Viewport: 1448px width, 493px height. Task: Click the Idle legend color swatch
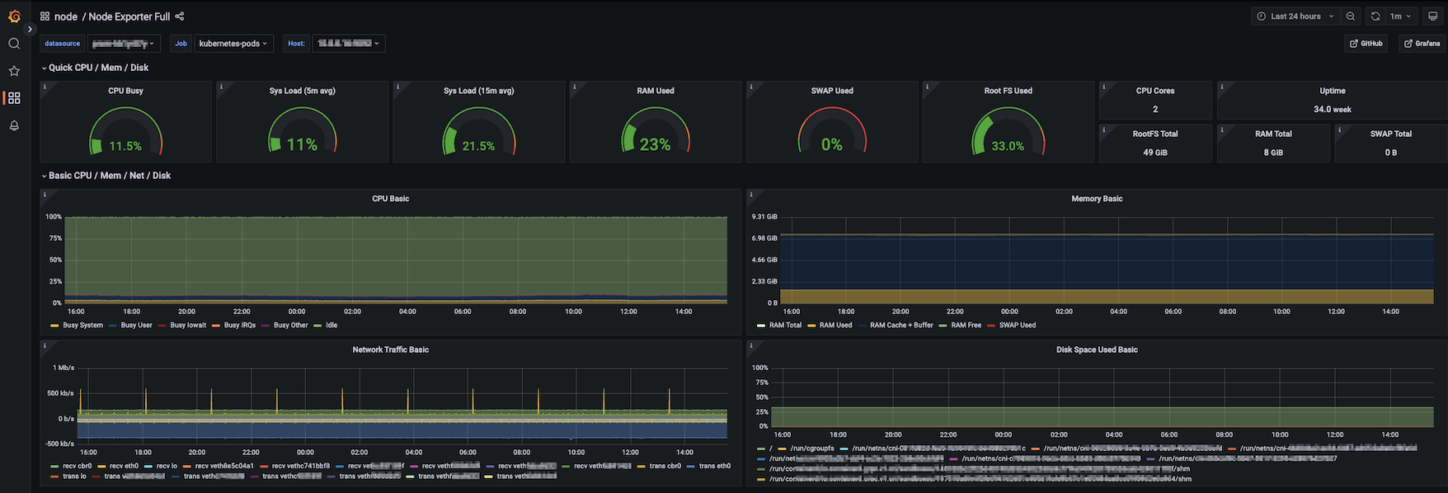click(x=317, y=326)
